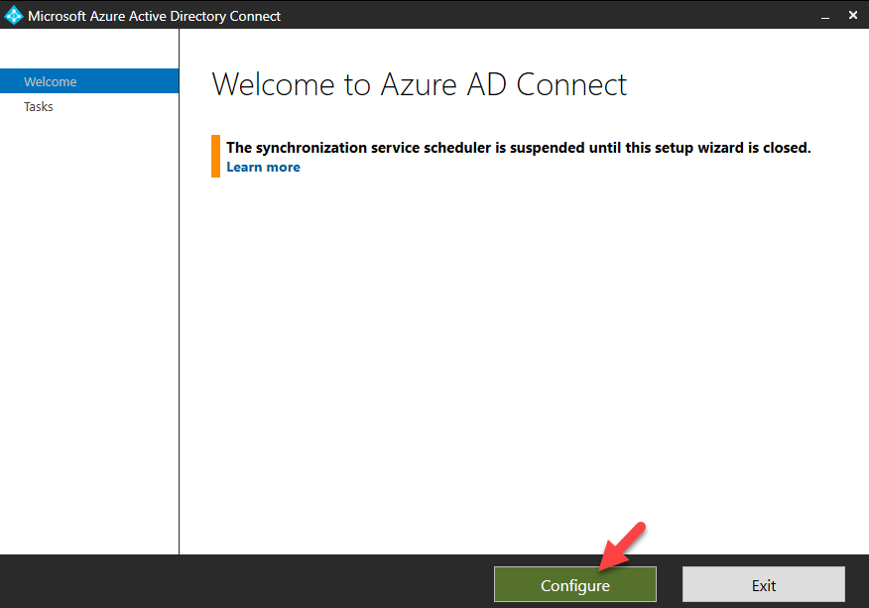Close the Azure AD Connect window
869x608 pixels.
853,16
